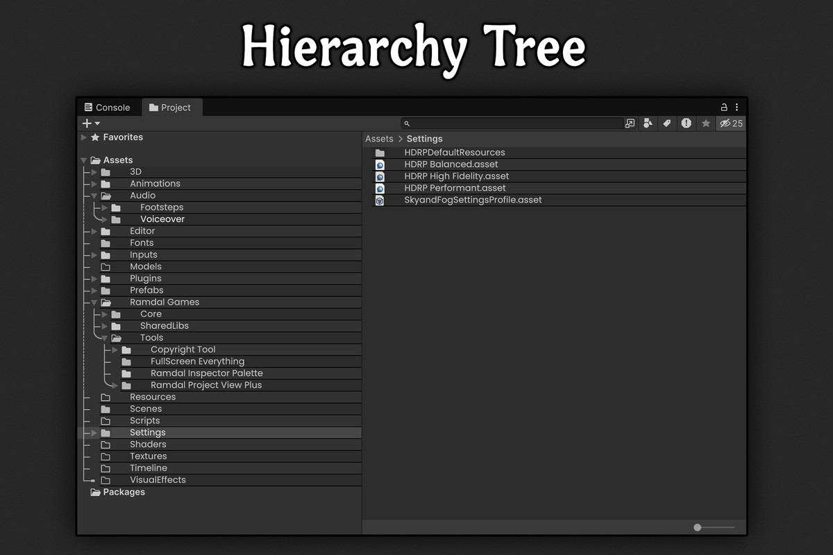The width and height of the screenshot is (833, 555).
Task: Collapse the Audio folder
Action: click(94, 195)
